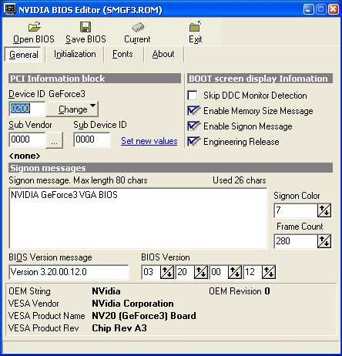Disable Enable Memory Size Message checkbox
Viewport: 342px width, 356px height.
tap(193, 111)
